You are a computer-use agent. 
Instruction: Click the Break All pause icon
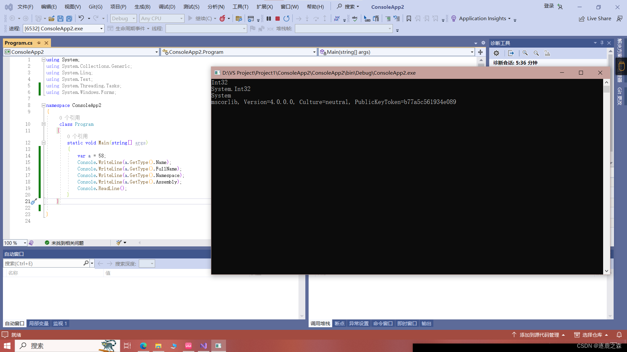(269, 19)
